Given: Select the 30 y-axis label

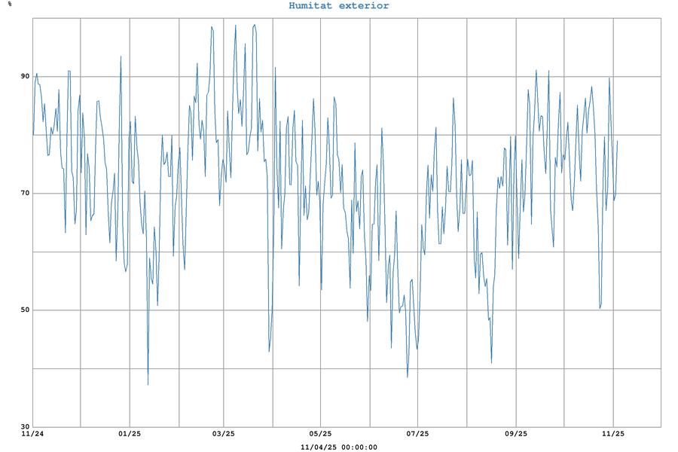Looking at the screenshot, I should [x=25, y=426].
